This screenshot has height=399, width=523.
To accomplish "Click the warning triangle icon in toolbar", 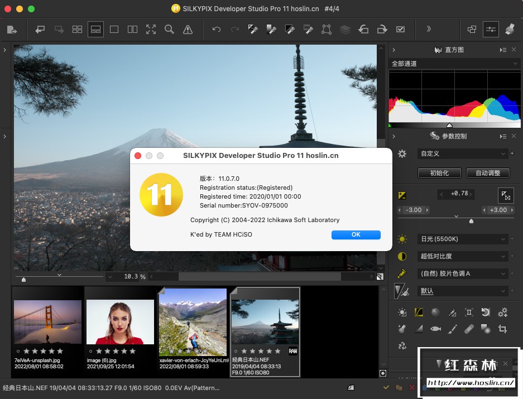I will (188, 30).
